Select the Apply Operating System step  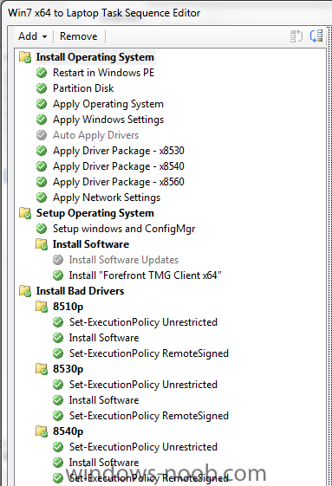pos(108,104)
